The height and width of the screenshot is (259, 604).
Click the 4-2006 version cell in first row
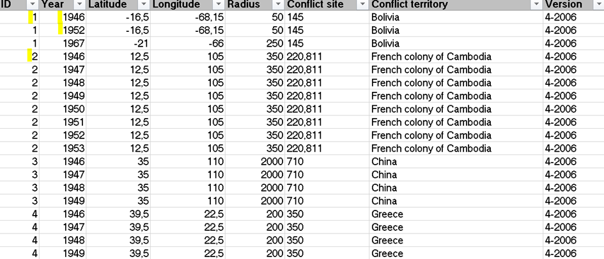click(573, 17)
